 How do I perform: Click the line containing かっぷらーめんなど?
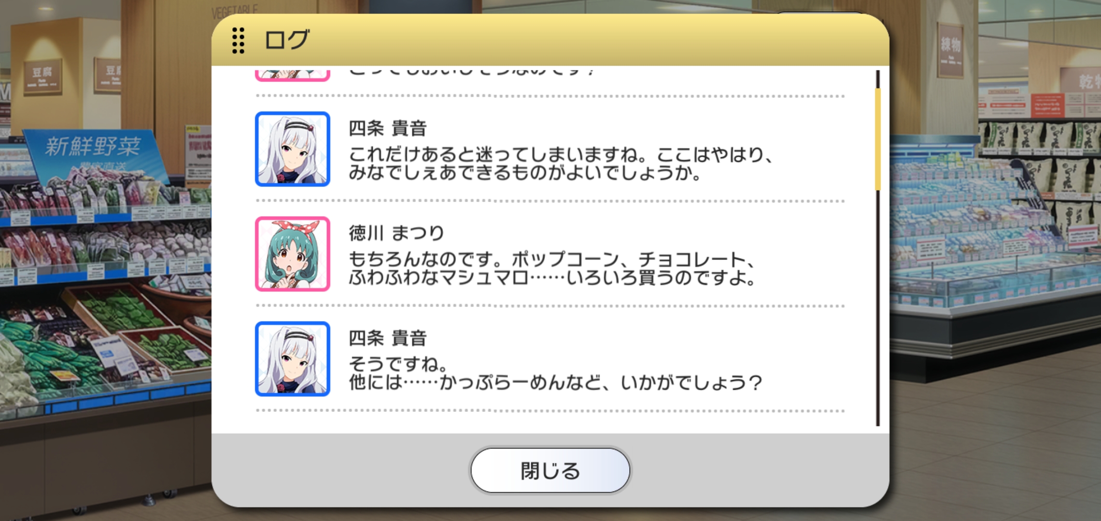click(555, 383)
